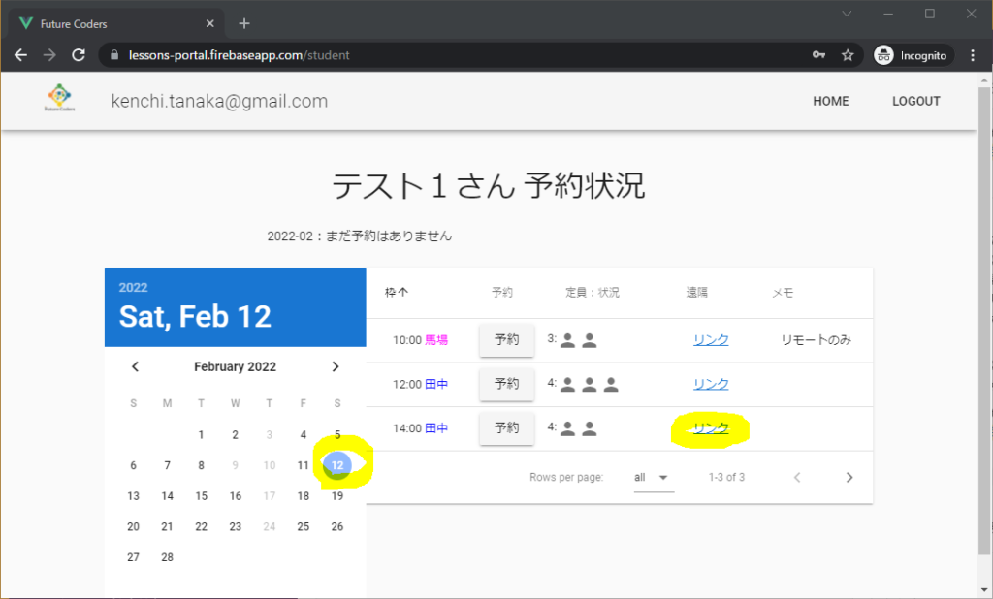Choose day 7 in the calendar
993x599 pixels.
point(167,465)
